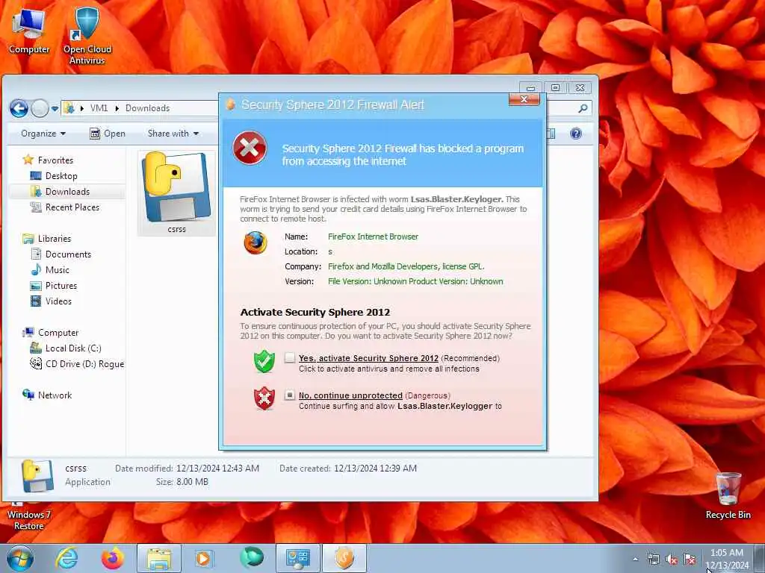Open the taskbar clock 1:05 AM

[727, 560]
